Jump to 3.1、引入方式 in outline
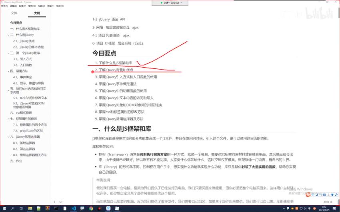This screenshot has height=212, width=340. [x=22, y=59]
